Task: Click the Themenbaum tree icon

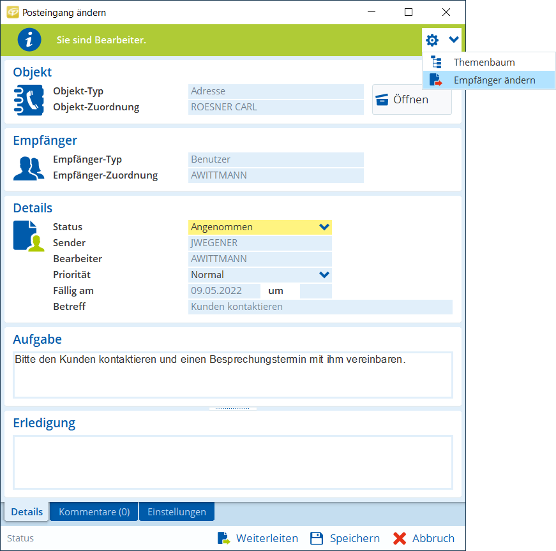Action: pyautogui.click(x=436, y=62)
